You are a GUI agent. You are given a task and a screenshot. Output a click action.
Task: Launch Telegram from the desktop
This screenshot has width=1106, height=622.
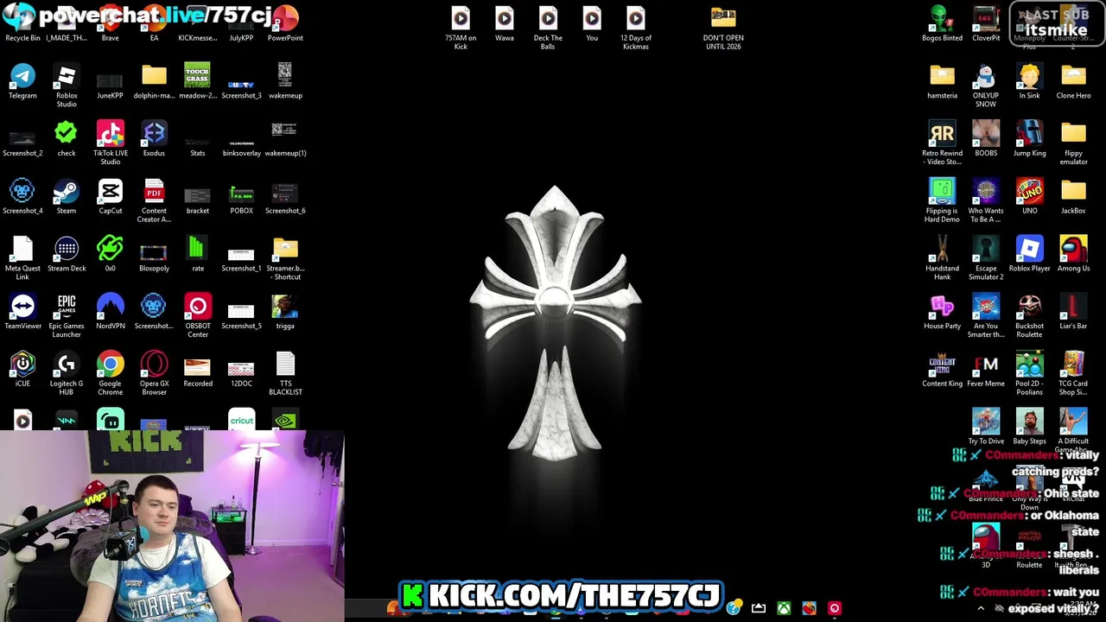pyautogui.click(x=22, y=81)
